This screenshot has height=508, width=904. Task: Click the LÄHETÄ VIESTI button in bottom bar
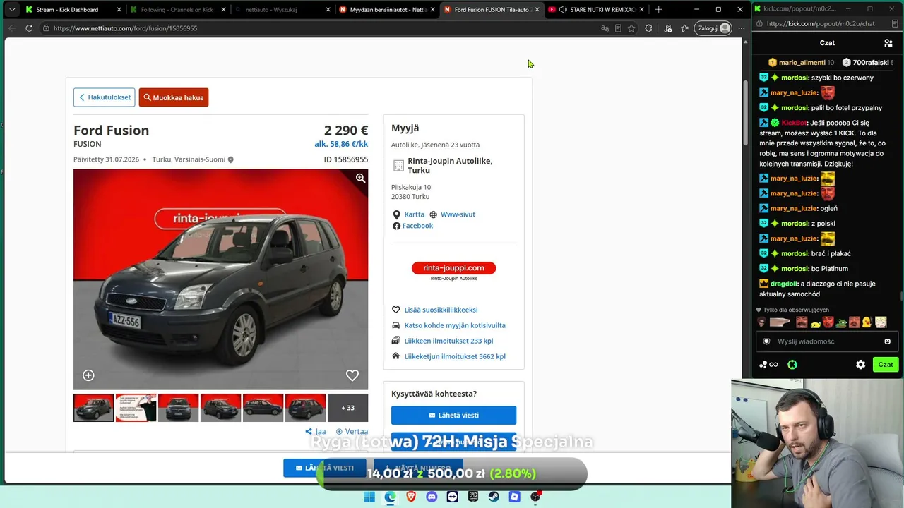click(x=325, y=468)
